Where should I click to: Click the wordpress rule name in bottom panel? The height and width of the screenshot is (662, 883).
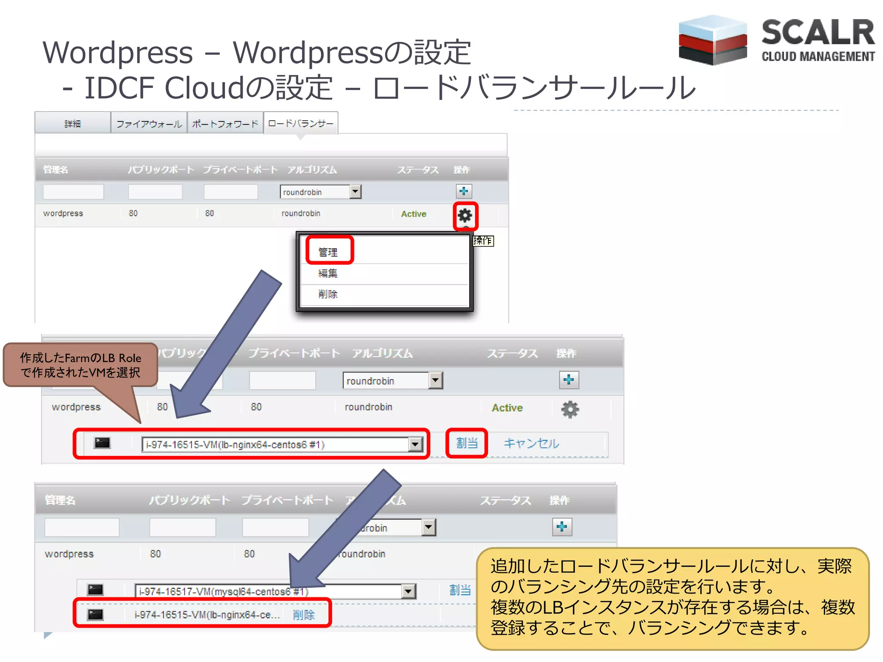69,554
